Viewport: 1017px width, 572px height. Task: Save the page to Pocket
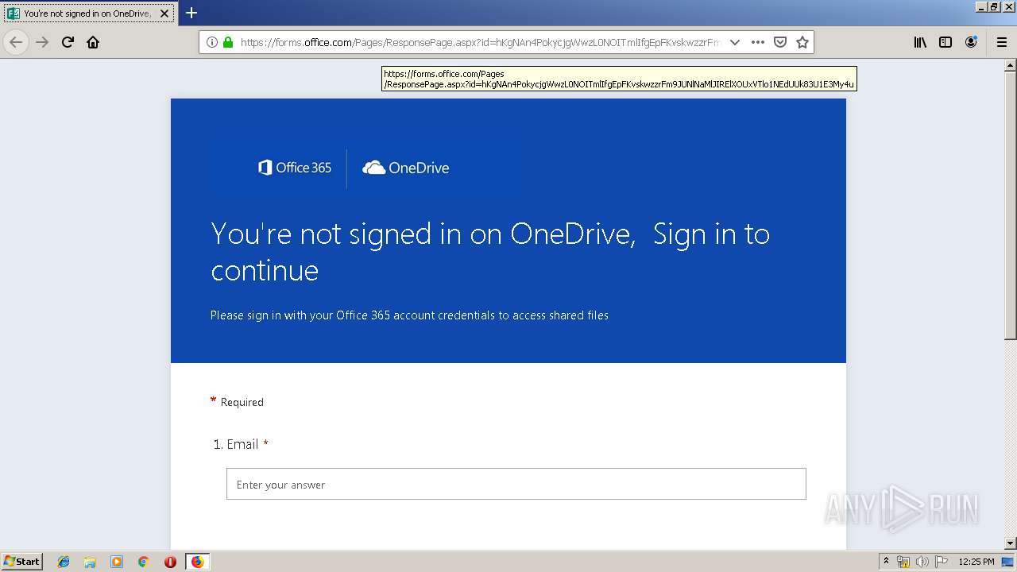coord(780,42)
